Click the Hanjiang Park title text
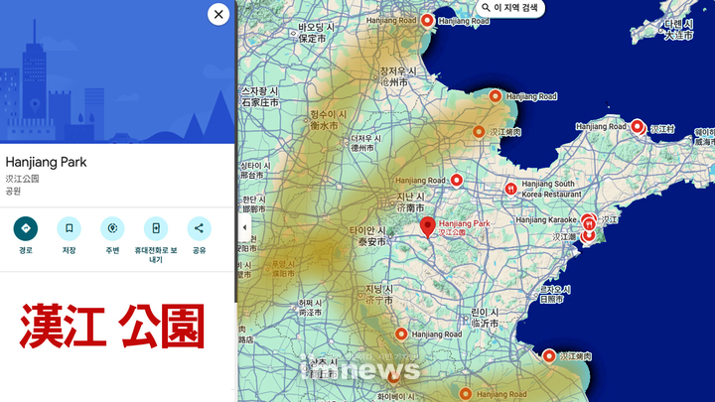715x402 pixels. point(47,162)
